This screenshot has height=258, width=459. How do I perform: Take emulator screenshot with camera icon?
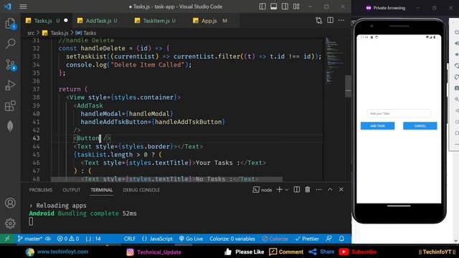(456, 87)
